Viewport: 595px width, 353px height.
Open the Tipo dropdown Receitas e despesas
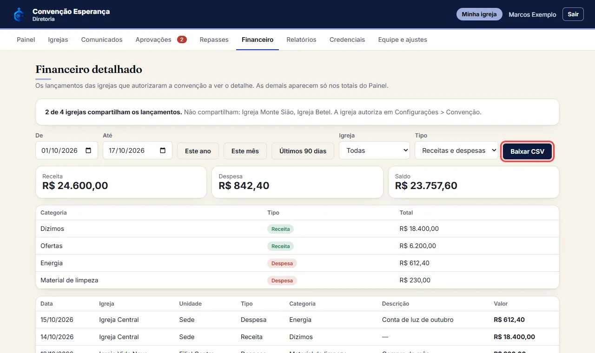click(x=456, y=150)
